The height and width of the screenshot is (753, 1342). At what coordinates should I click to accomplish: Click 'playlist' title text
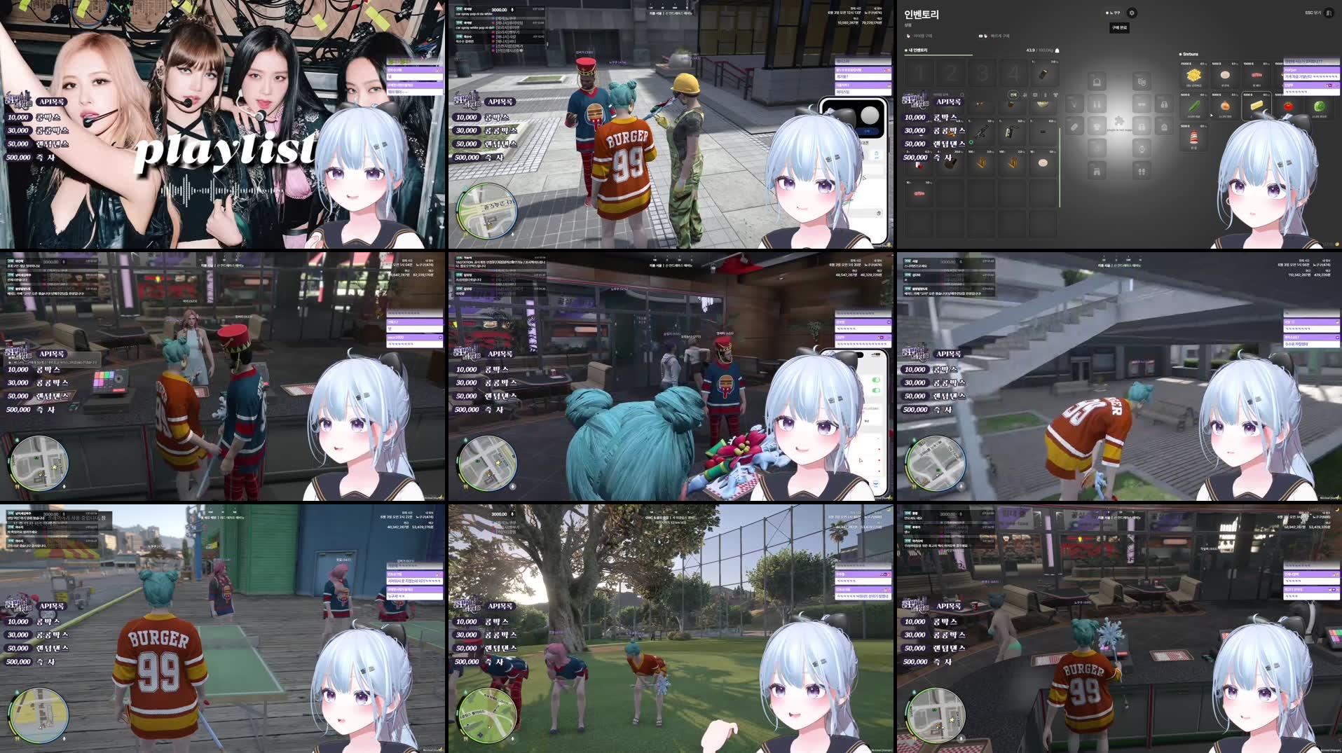[x=226, y=150]
